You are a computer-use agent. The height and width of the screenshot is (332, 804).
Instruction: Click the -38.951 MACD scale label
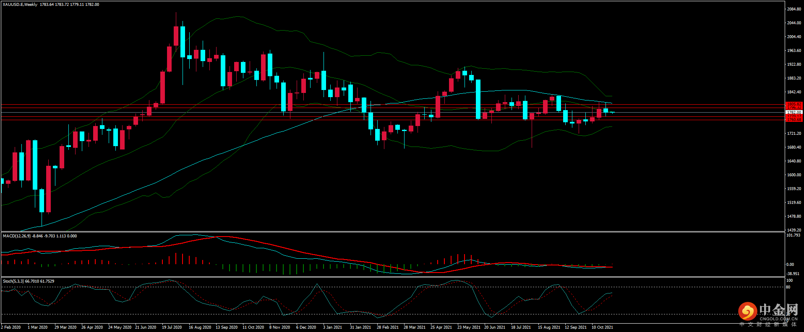tap(793, 274)
